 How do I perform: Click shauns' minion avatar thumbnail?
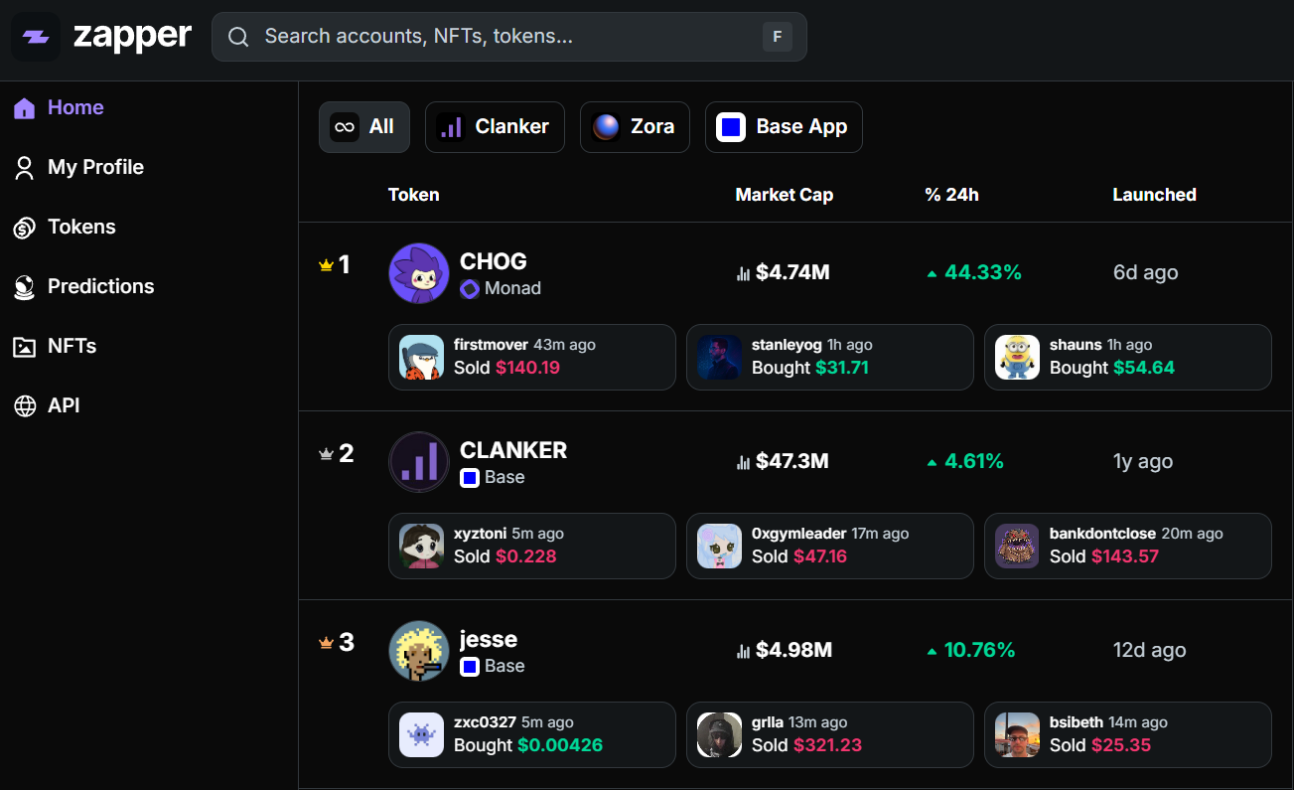(1018, 357)
